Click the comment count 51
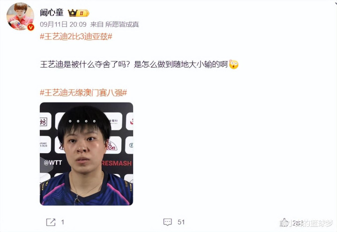337x232 pixels. coord(181,222)
